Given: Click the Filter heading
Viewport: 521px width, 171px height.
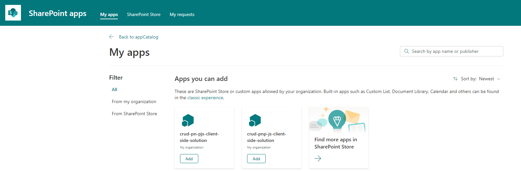Looking at the screenshot, I should pos(116,78).
